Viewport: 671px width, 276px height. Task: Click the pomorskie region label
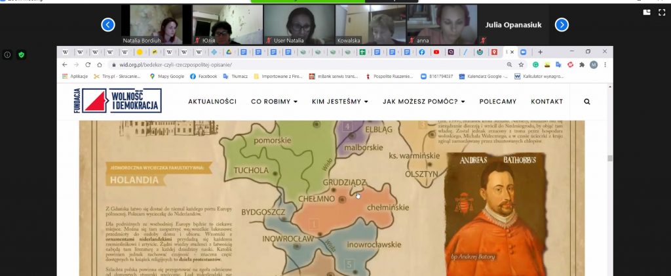(272, 140)
